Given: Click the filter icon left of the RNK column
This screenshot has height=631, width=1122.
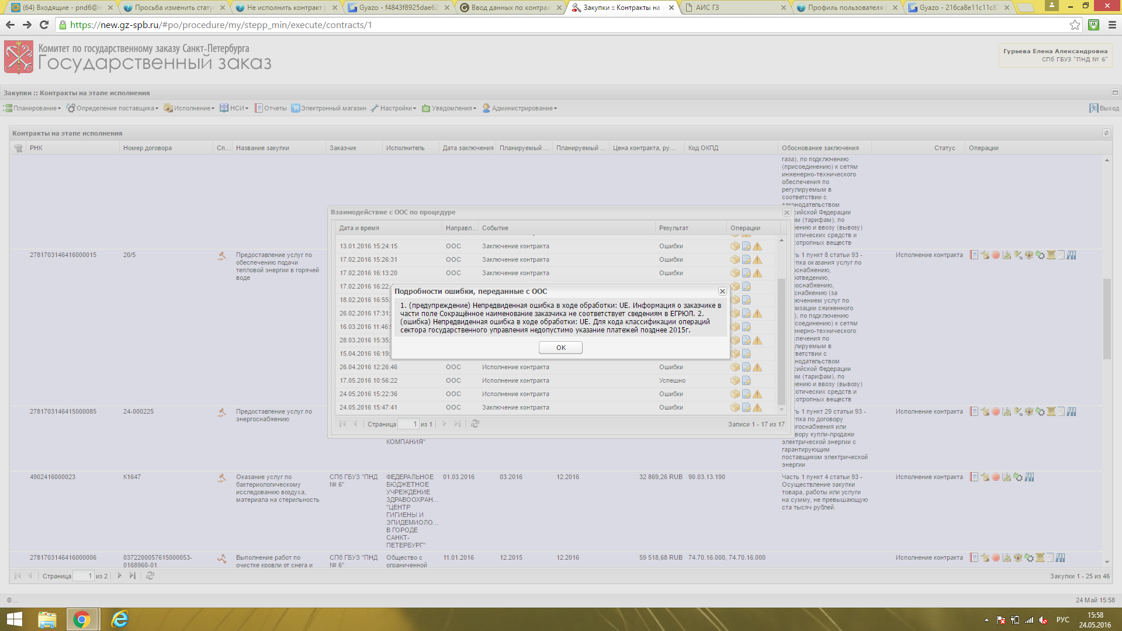Looking at the screenshot, I should pyautogui.click(x=18, y=148).
